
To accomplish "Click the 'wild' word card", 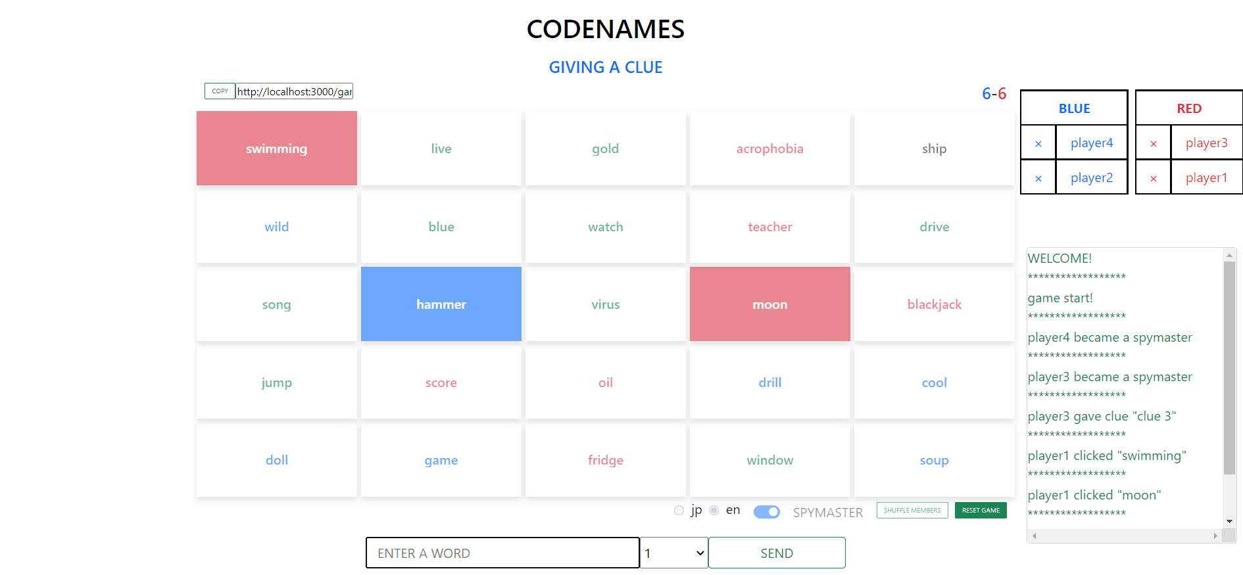I will tap(277, 227).
